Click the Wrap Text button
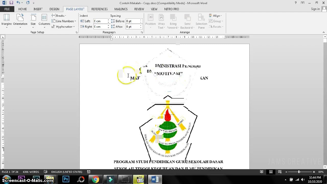The width and height of the screenshot is (327, 184). [161, 21]
